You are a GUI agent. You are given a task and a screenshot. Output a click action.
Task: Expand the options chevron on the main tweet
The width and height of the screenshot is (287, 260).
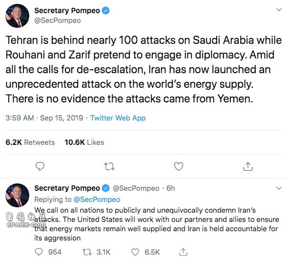(279, 10)
